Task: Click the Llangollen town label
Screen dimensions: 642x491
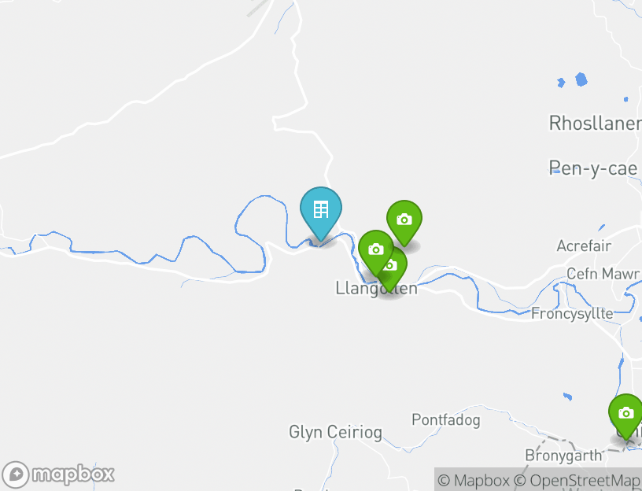Action: pos(376,288)
